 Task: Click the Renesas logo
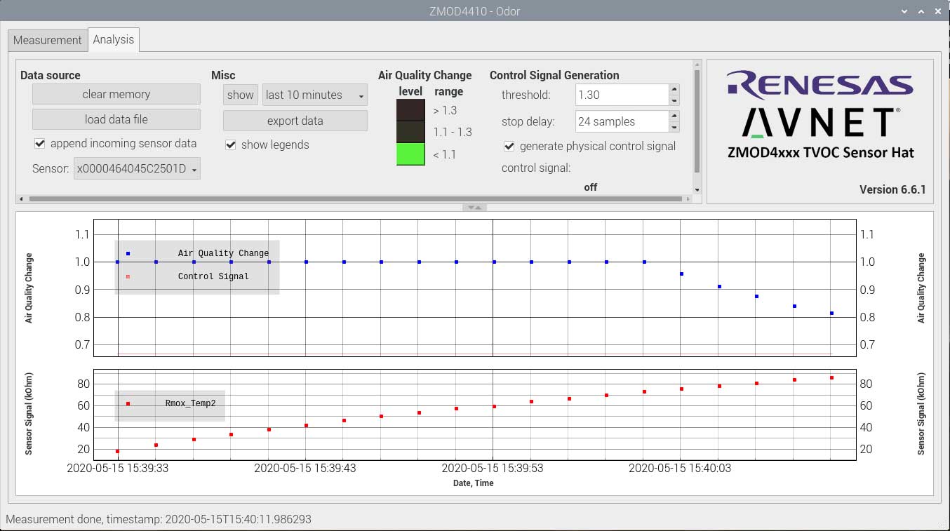pyautogui.click(x=819, y=84)
